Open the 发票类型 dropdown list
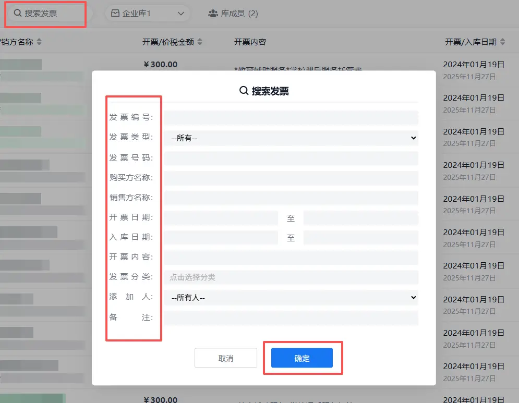The height and width of the screenshot is (403, 519). click(291, 138)
